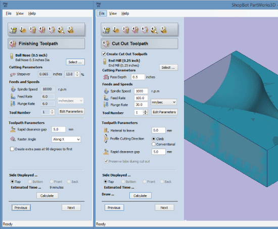Uncheck Create Cut Out Toolpath checkbox
The image size is (278, 229).
(104, 54)
